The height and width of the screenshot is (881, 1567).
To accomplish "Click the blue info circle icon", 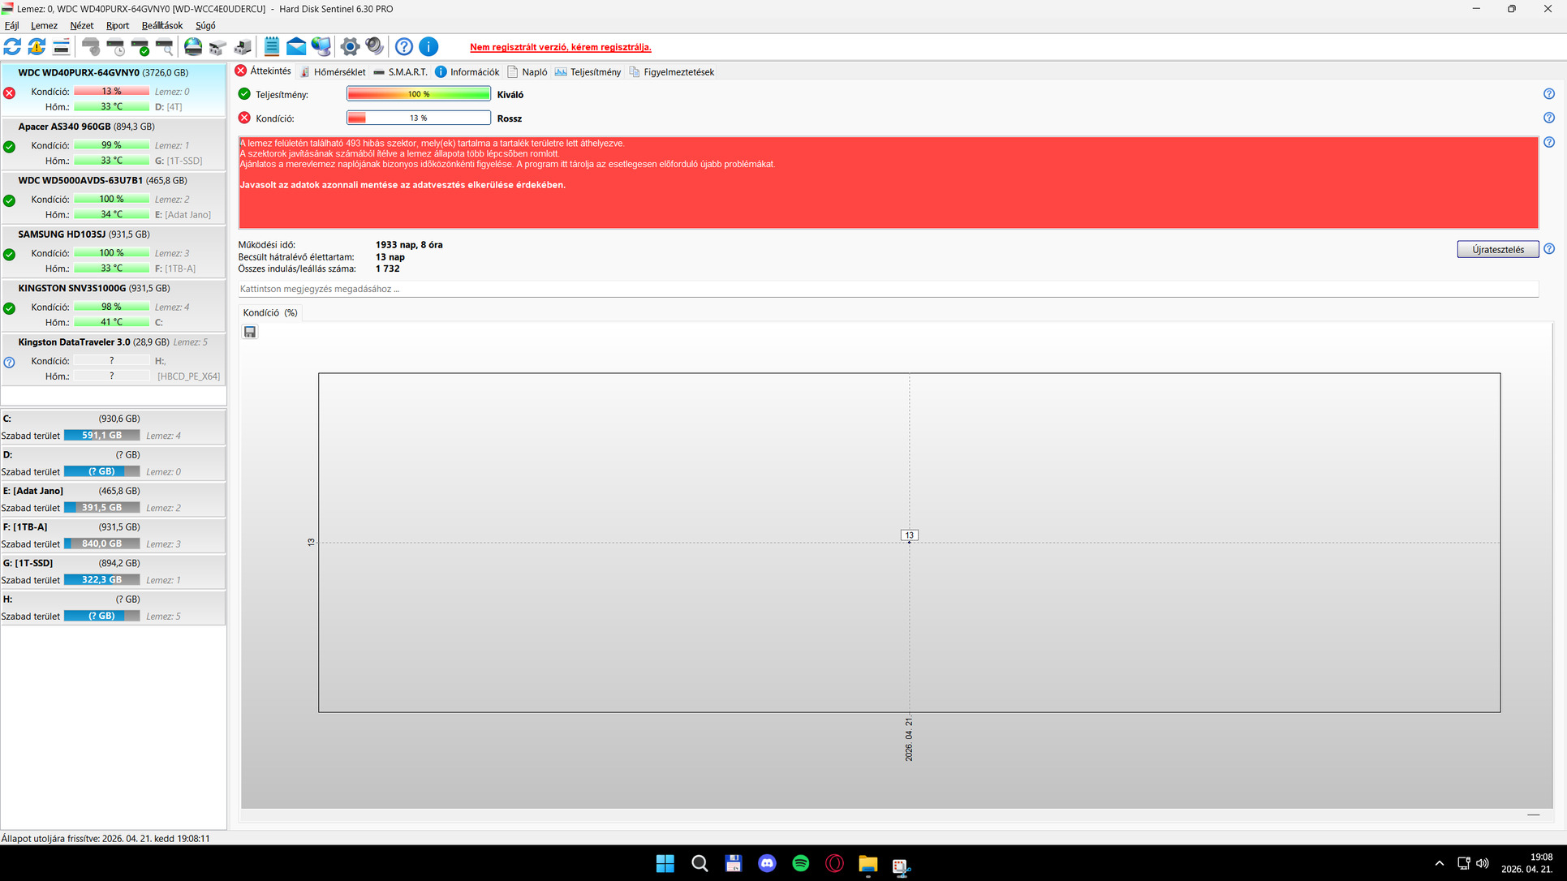I will [428, 47].
